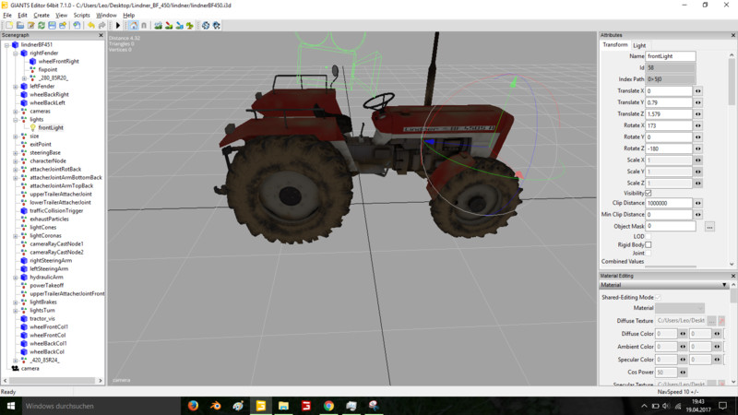Click the Object Mask browse button
This screenshot has height=415, width=738.
pos(709,226)
